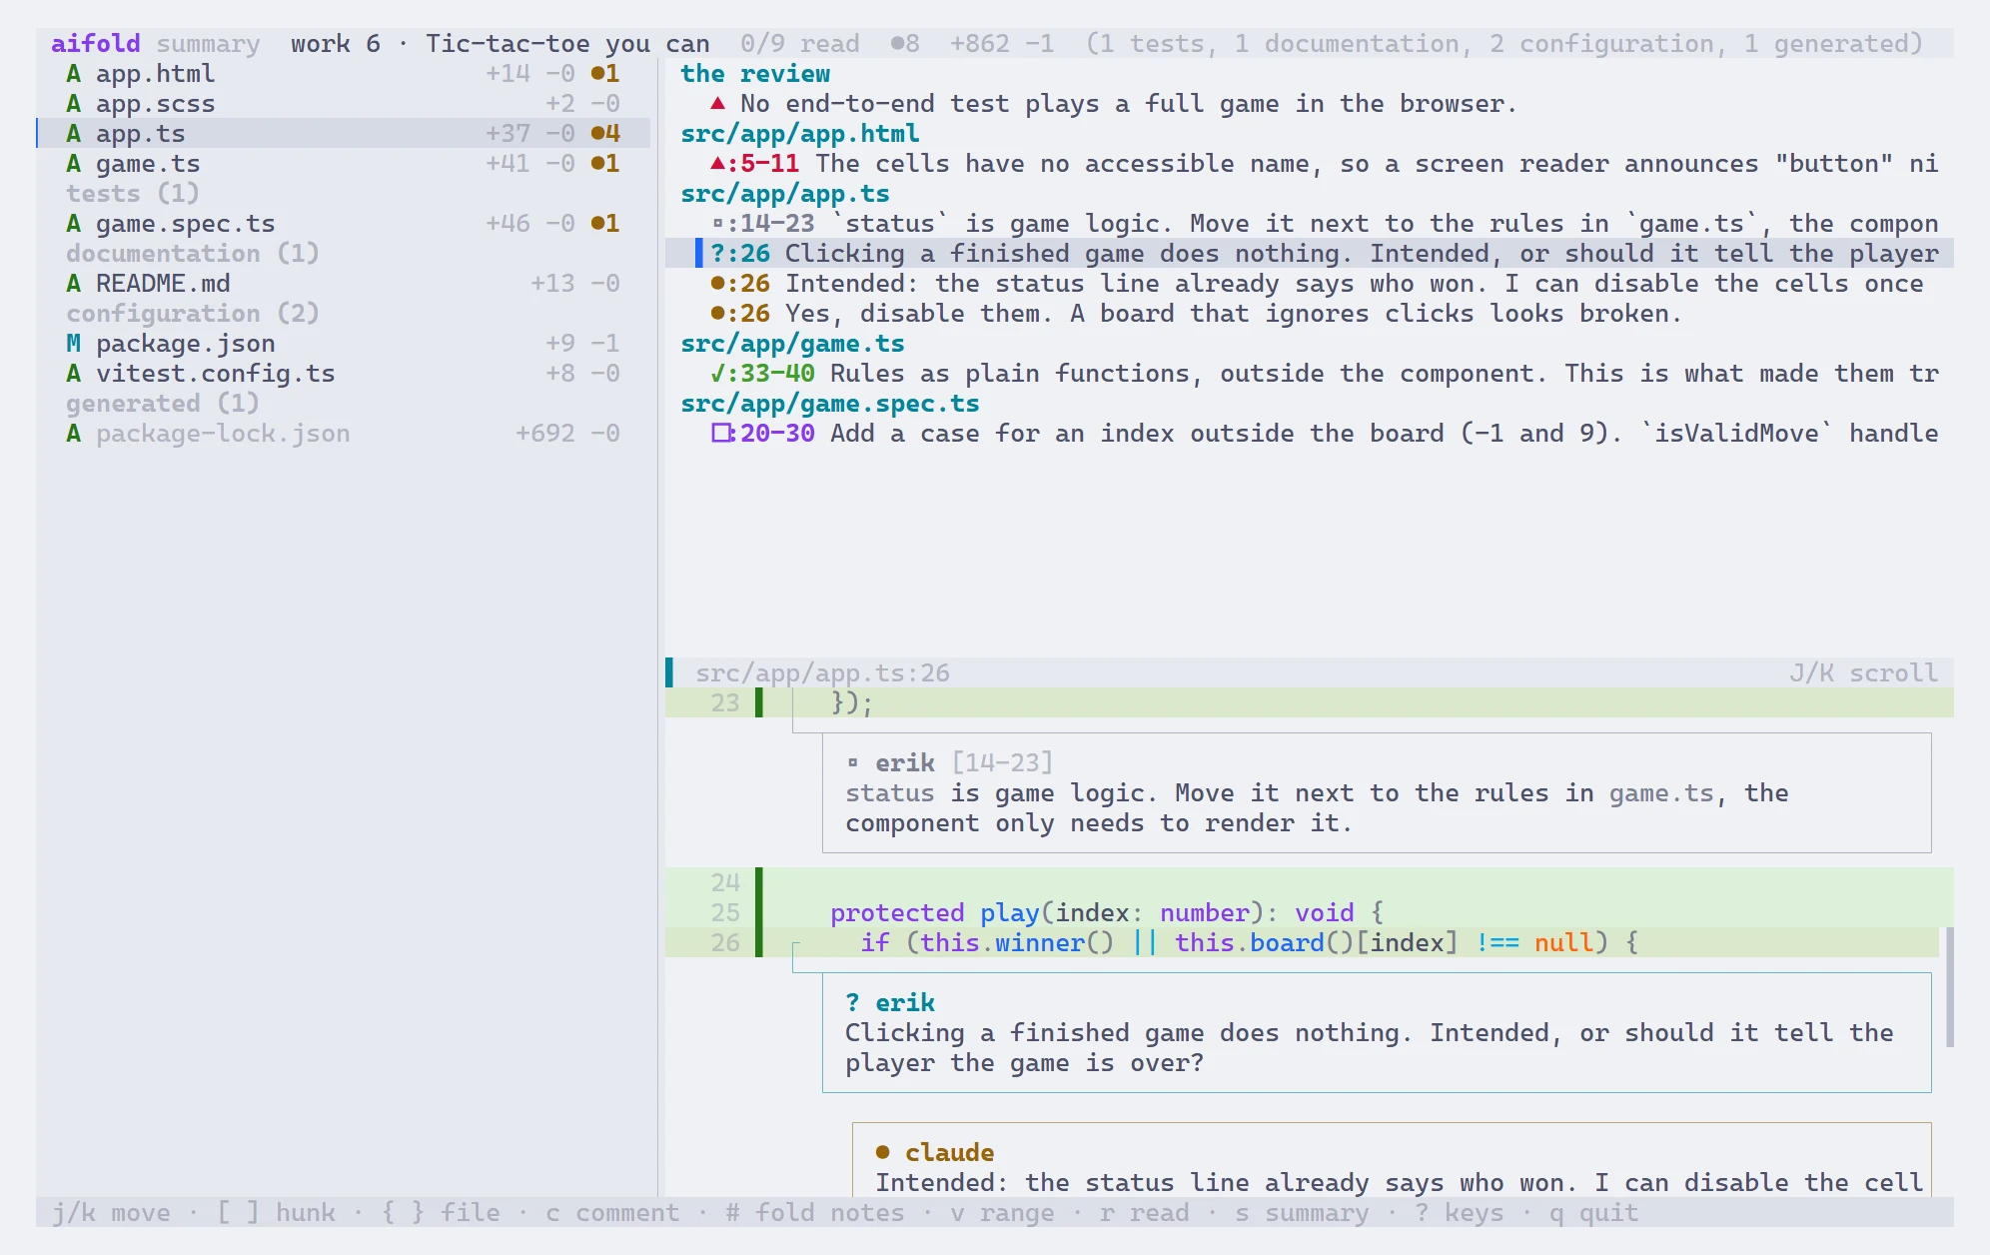This screenshot has height=1255, width=1990.
Task: Click the red triangle marker at :5-11
Action: pyautogui.click(x=717, y=163)
